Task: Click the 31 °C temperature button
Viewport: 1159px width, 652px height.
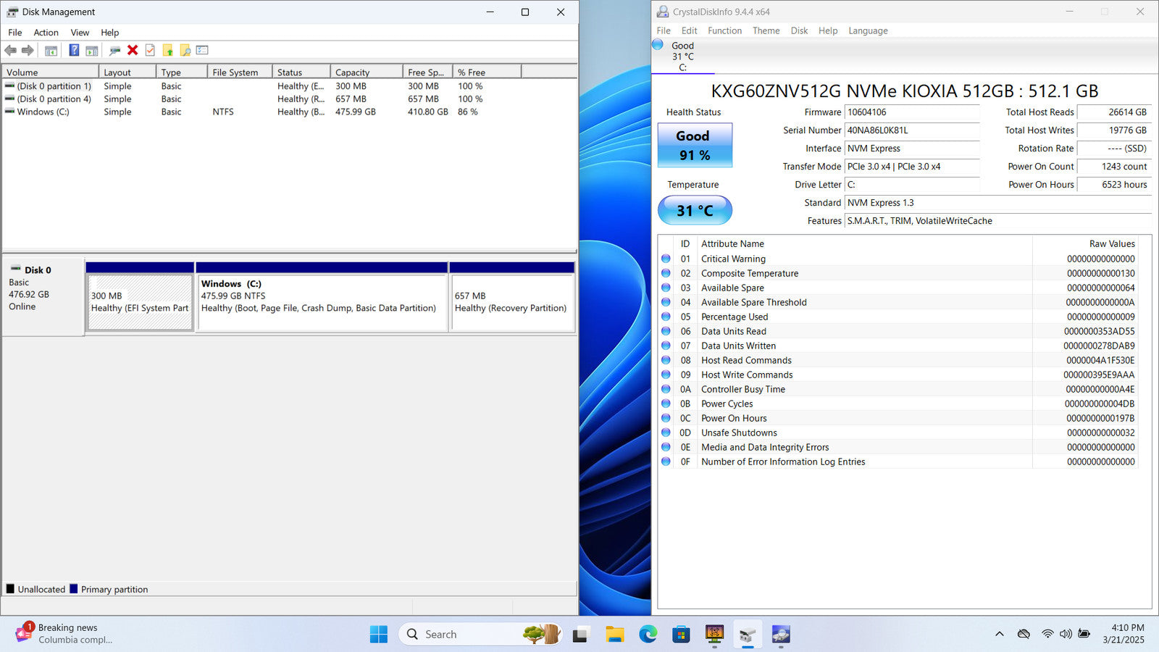Action: point(695,210)
